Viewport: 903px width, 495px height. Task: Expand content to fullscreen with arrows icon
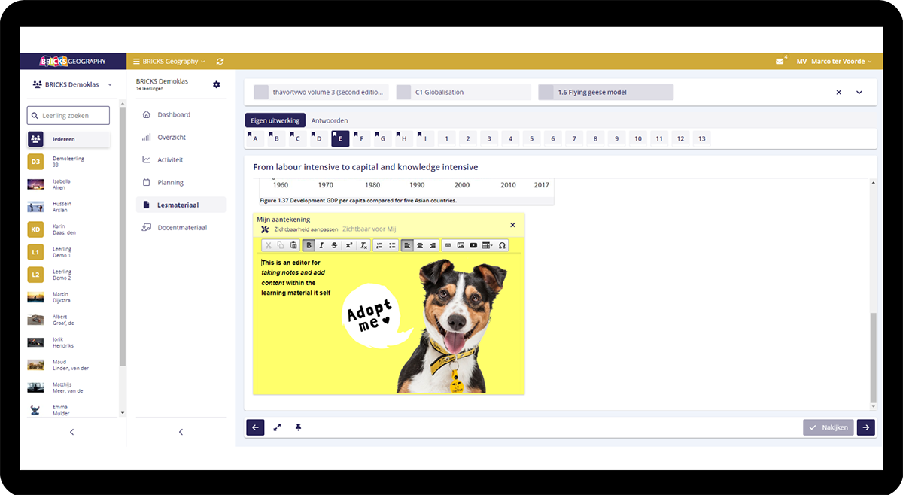tap(277, 427)
